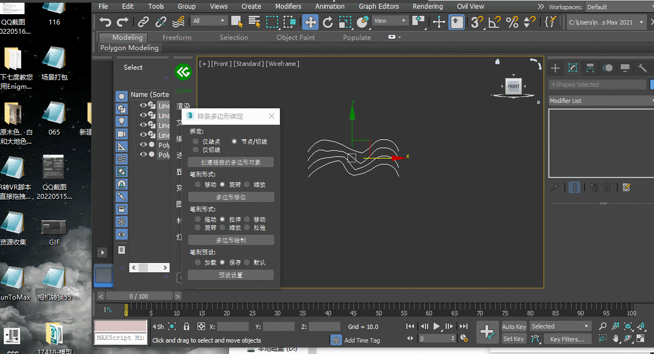The width and height of the screenshot is (654, 354).
Task: Open the Modifier List dropdown
Action: [x=601, y=101]
